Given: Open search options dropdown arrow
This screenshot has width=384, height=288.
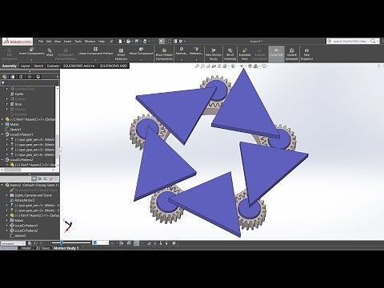Looking at the screenshot, I should pyautogui.click(x=378, y=42).
